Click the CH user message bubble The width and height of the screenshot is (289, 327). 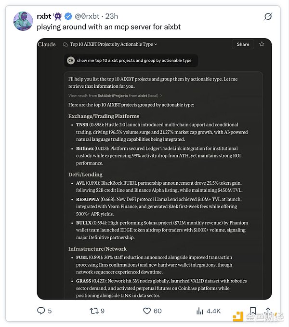[130, 60]
